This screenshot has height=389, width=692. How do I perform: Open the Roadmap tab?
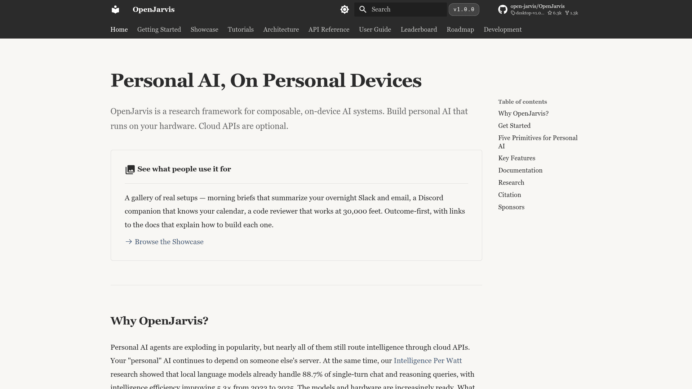pyautogui.click(x=460, y=30)
